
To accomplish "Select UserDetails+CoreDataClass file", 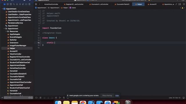I will pyautogui.click(x=19, y=12).
